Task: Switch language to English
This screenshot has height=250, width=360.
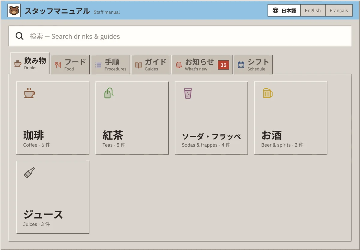Action: click(x=313, y=10)
